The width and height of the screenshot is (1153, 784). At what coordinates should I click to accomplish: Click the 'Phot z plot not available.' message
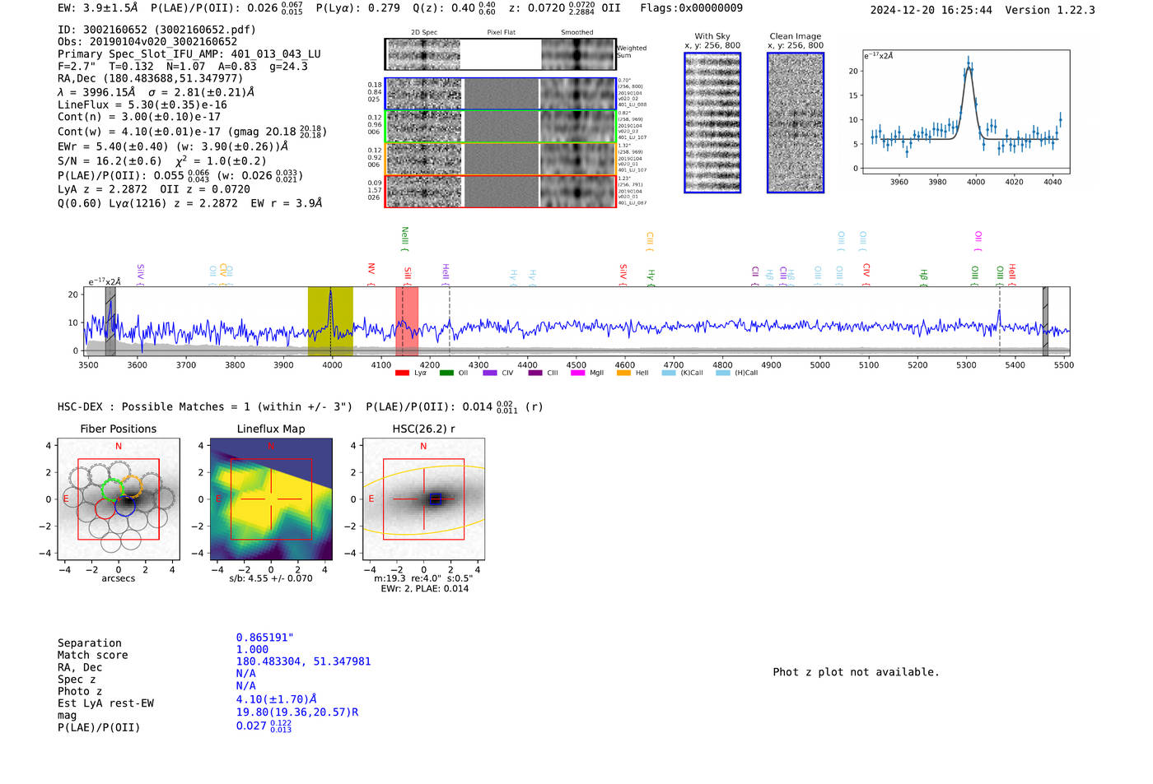point(856,672)
